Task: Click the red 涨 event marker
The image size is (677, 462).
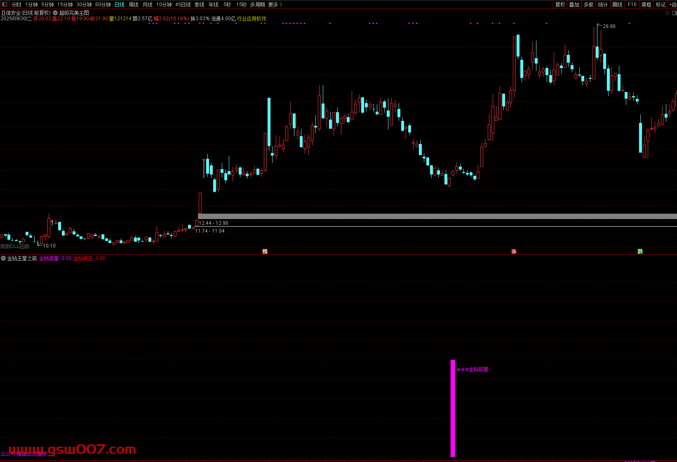Action: (x=514, y=251)
